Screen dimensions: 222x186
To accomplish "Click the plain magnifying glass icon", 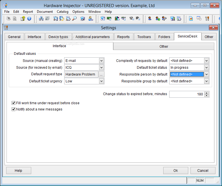I will (74, 18).
